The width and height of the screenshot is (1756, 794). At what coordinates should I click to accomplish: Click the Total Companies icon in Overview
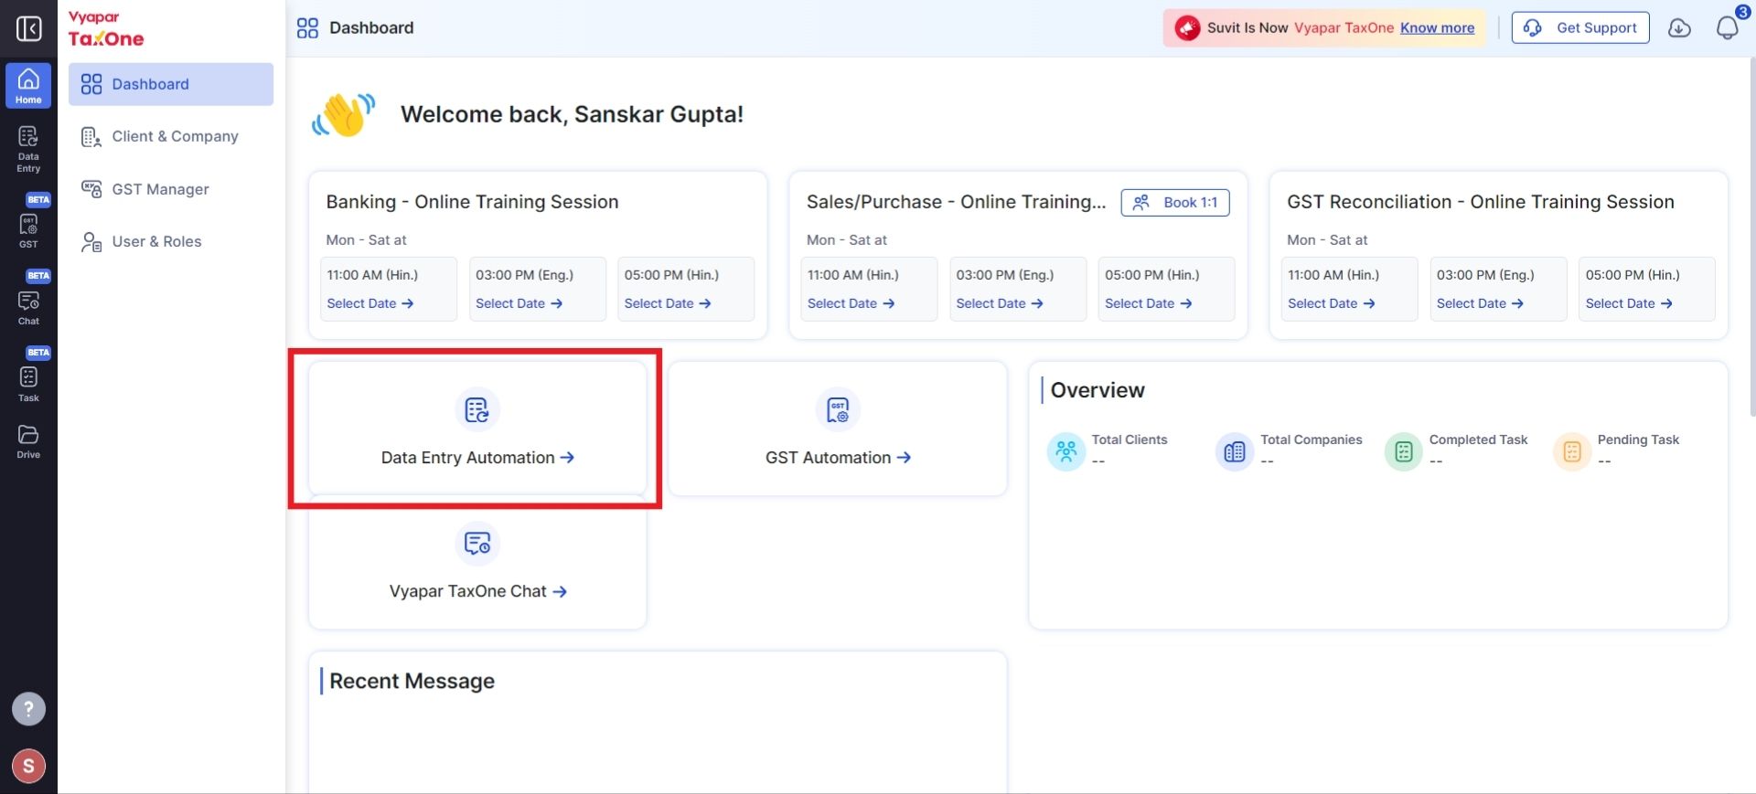click(1235, 451)
